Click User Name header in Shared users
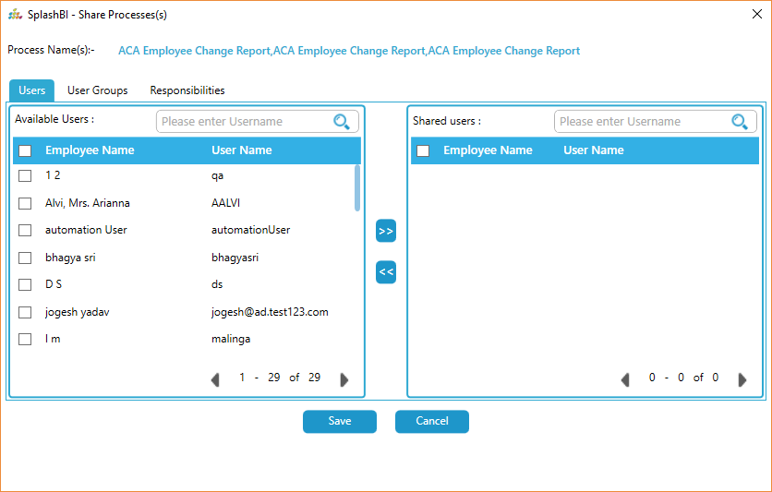 coord(594,150)
